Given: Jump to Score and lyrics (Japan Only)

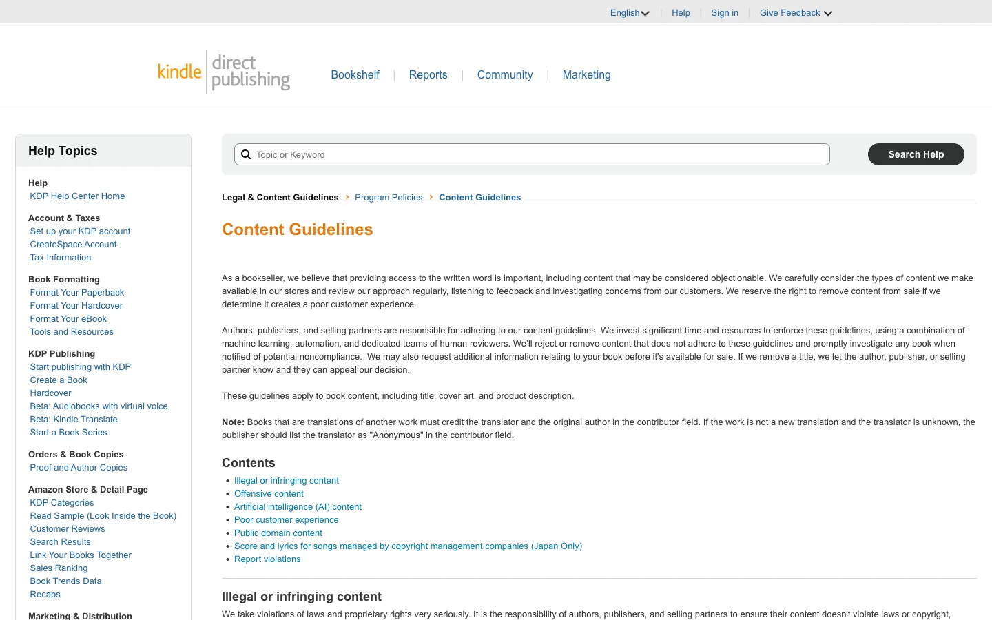Looking at the screenshot, I should (408, 546).
